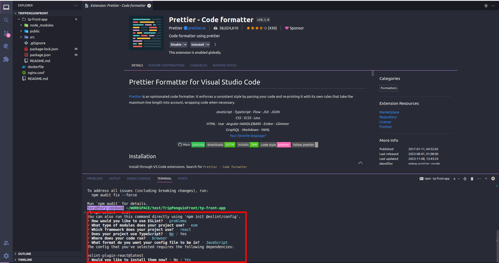Open the Manage gear menu
Viewport: 499px width, 263px height.
coord(6,256)
